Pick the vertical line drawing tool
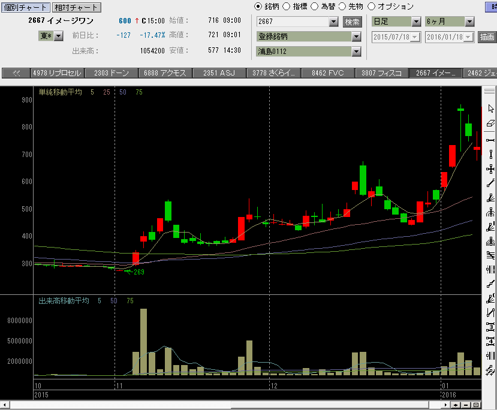The width and height of the screenshot is (497, 410). (x=490, y=155)
